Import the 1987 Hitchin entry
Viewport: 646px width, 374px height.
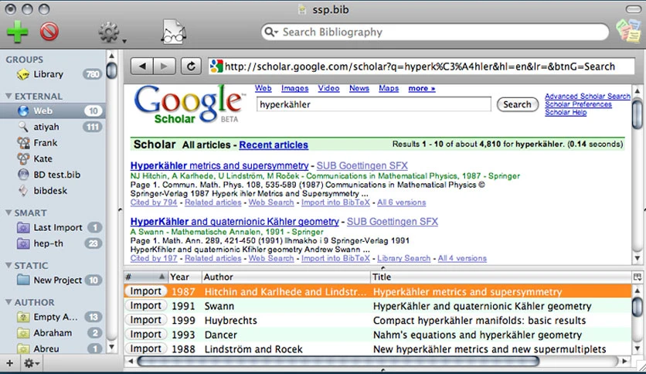point(145,291)
